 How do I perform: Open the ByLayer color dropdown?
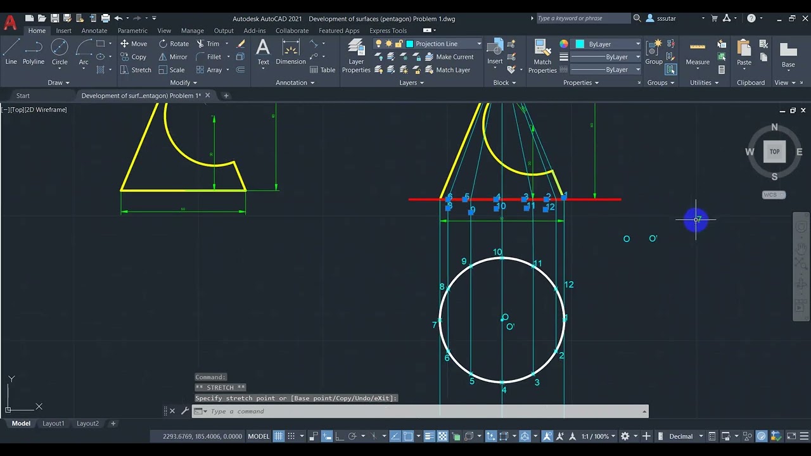click(x=638, y=44)
